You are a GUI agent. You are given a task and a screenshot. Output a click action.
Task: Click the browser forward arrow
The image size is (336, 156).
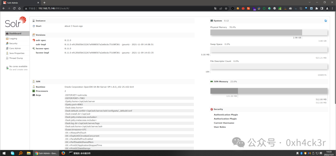[x=9, y=8]
